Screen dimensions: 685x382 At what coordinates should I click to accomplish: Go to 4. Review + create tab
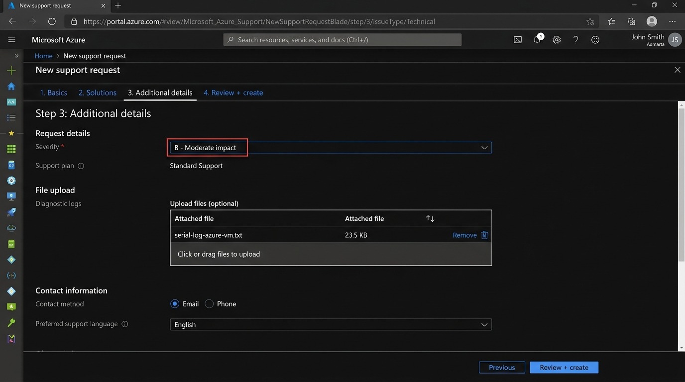click(x=233, y=93)
